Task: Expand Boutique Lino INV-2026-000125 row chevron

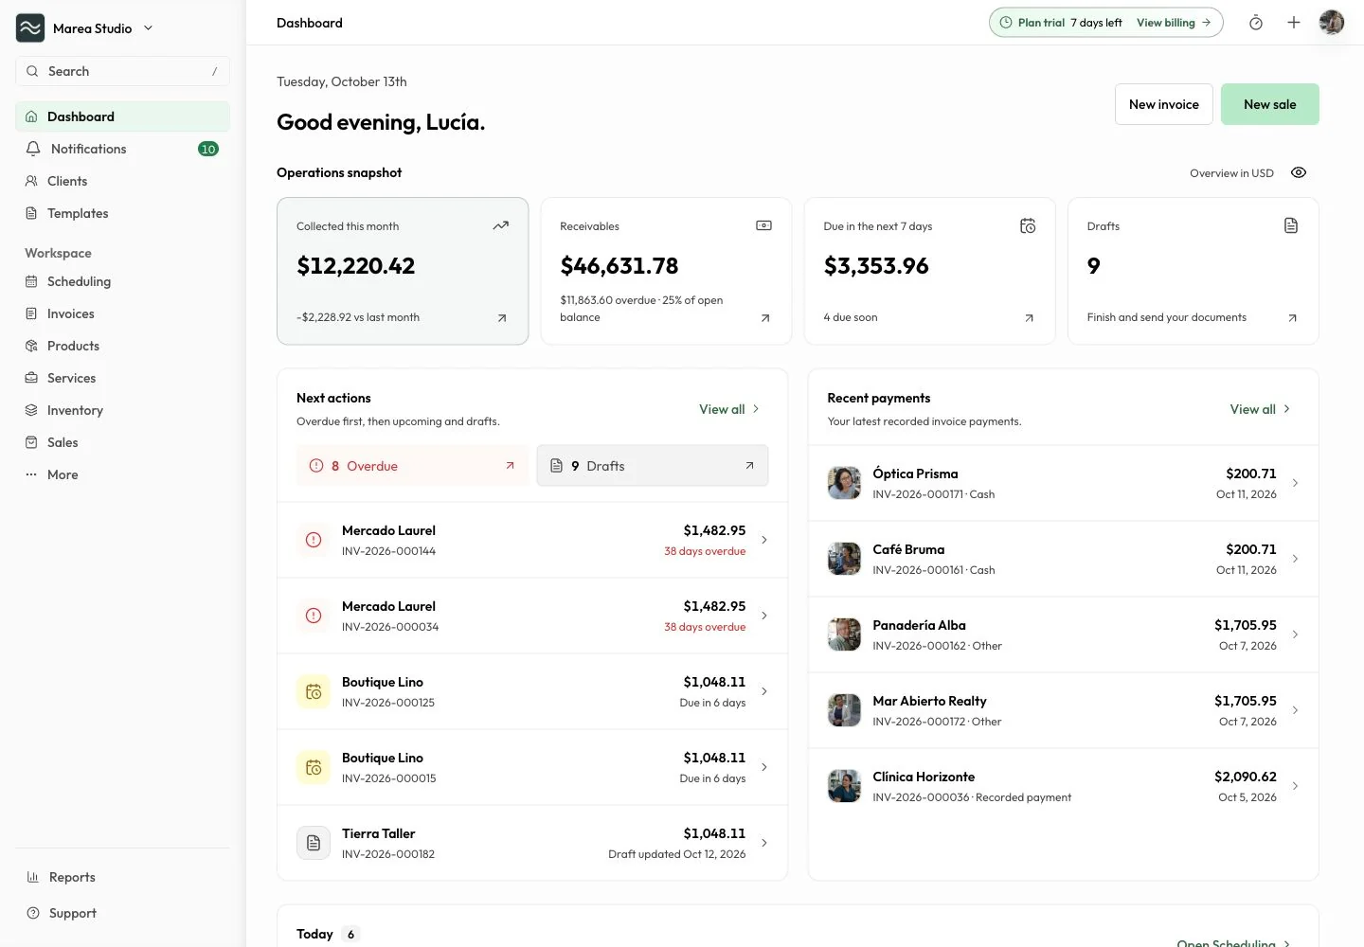Action: click(764, 691)
